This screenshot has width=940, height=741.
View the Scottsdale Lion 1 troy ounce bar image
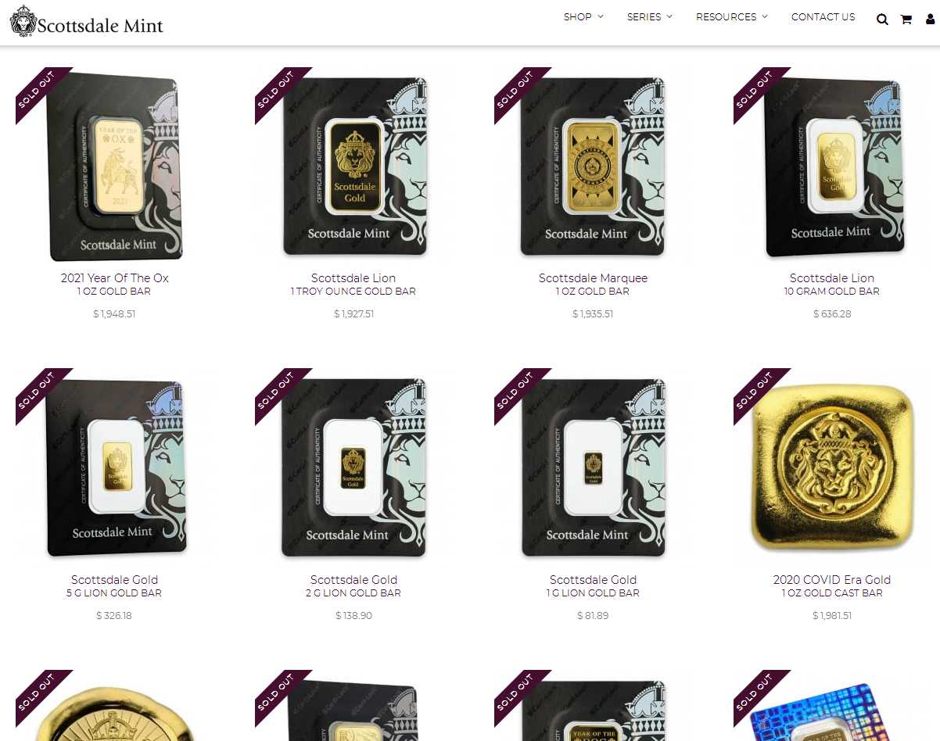pyautogui.click(x=354, y=165)
